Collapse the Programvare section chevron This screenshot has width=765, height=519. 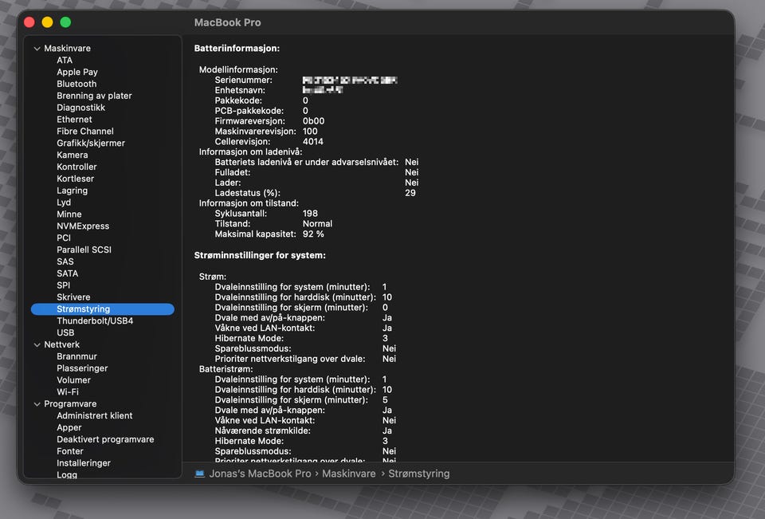click(37, 403)
